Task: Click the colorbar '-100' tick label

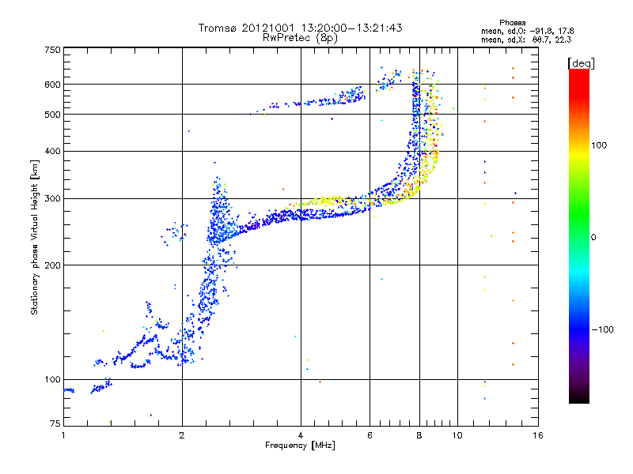Action: pyautogui.click(x=602, y=329)
